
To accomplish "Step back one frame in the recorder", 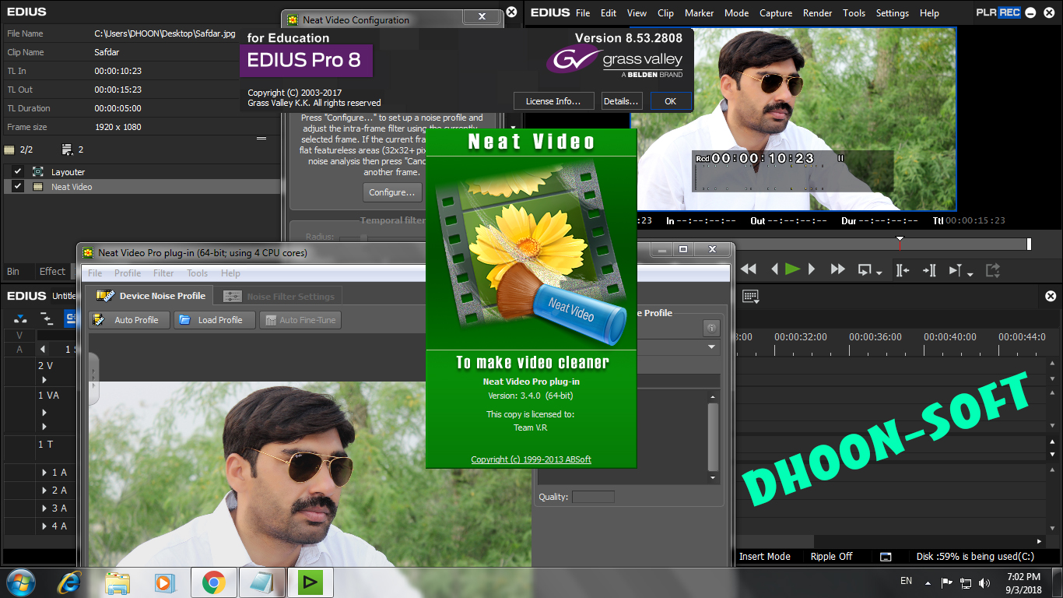I will (774, 269).
